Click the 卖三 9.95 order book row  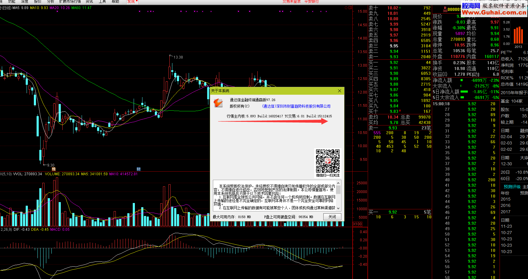(399, 46)
